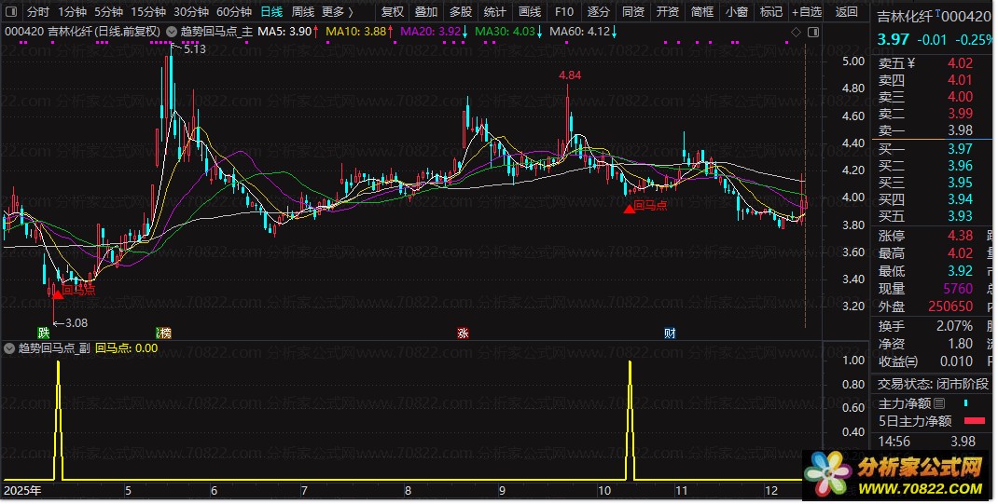This screenshot has width=998, height=504.
Task: Open the 小窗 mini window
Action: coord(737,11)
